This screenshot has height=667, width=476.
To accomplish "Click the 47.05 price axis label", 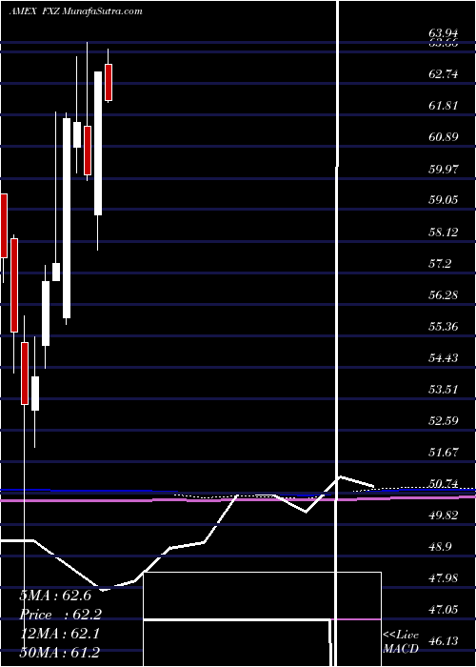I will (444, 610).
